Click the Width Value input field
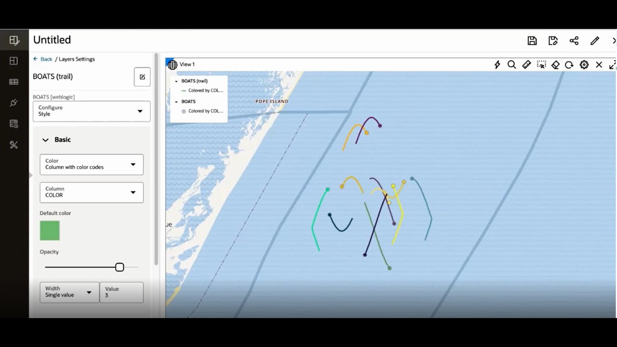617x347 pixels. click(121, 292)
